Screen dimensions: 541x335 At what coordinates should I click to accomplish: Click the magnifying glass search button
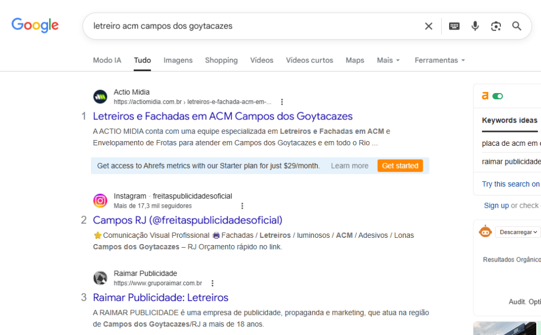point(517,26)
